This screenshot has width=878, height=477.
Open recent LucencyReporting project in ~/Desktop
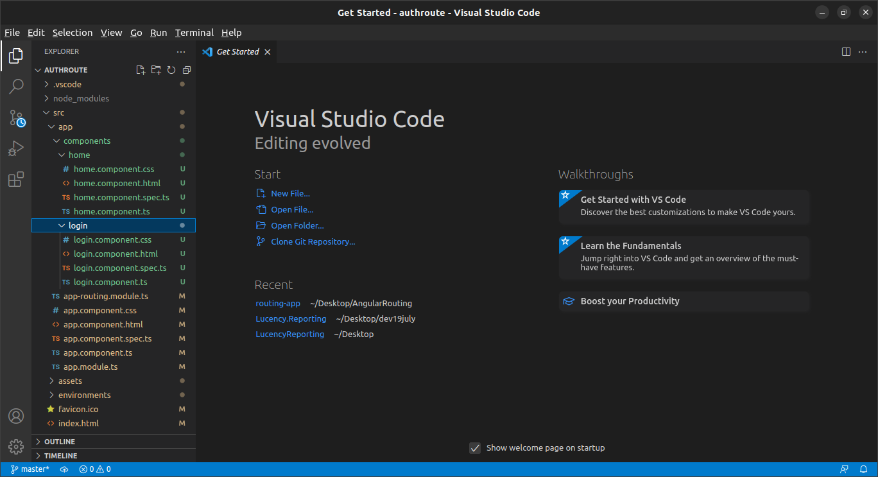[x=290, y=334]
